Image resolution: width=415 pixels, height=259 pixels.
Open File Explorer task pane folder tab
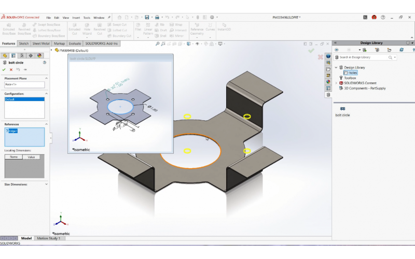(x=328, y=69)
